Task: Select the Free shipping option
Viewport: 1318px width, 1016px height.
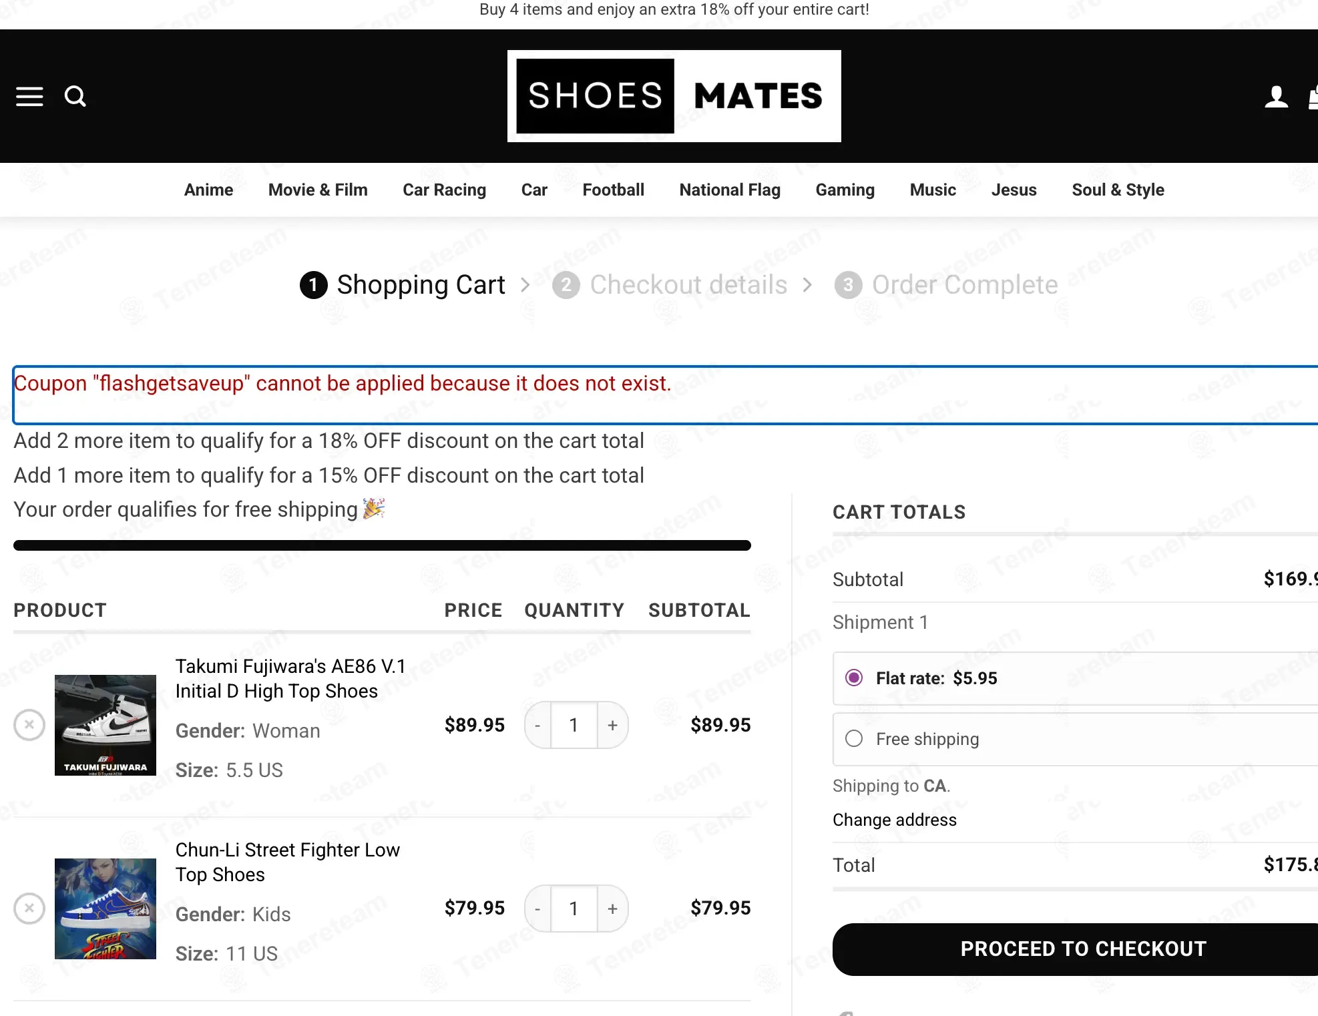Action: pyautogui.click(x=854, y=739)
